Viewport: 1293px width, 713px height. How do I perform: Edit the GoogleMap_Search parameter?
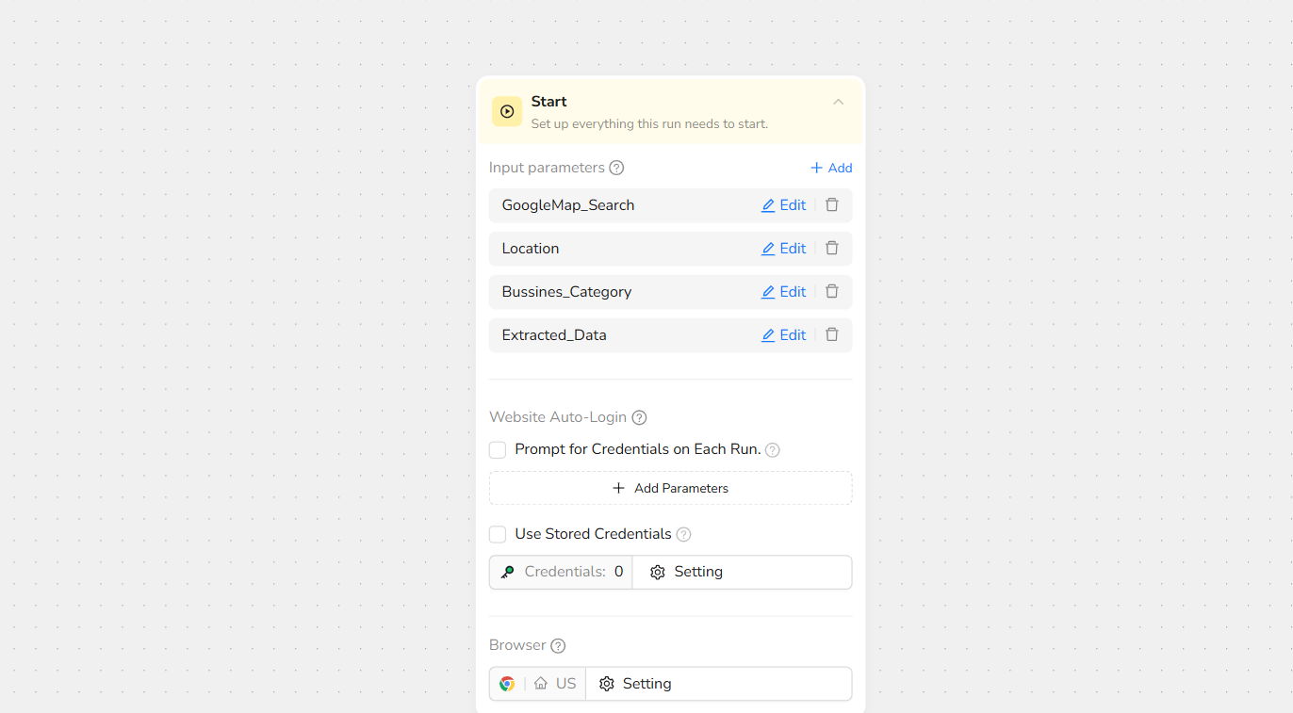(x=783, y=205)
